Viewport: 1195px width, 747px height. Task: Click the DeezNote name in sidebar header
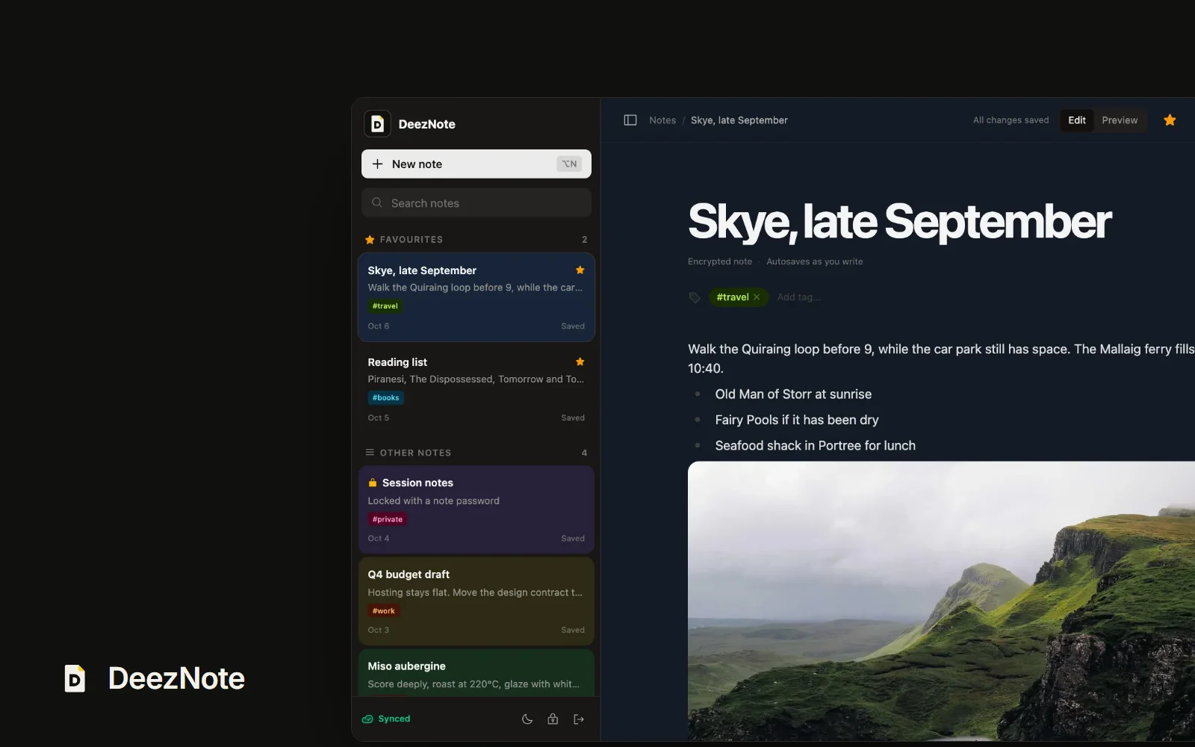point(426,124)
